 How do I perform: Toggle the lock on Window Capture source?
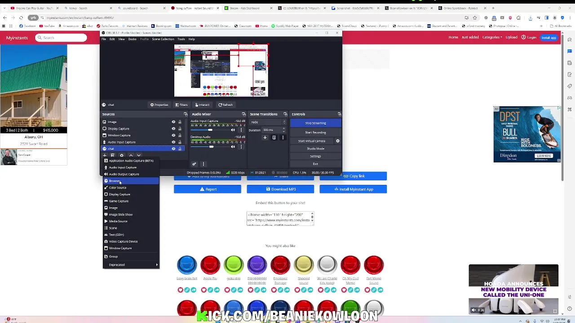pyautogui.click(x=180, y=135)
